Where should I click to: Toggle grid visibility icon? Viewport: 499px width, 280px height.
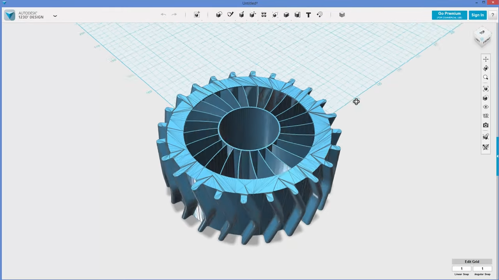(x=486, y=116)
